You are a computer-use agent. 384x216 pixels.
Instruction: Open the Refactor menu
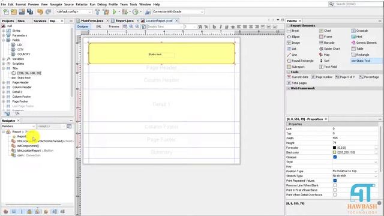pos(82,4)
